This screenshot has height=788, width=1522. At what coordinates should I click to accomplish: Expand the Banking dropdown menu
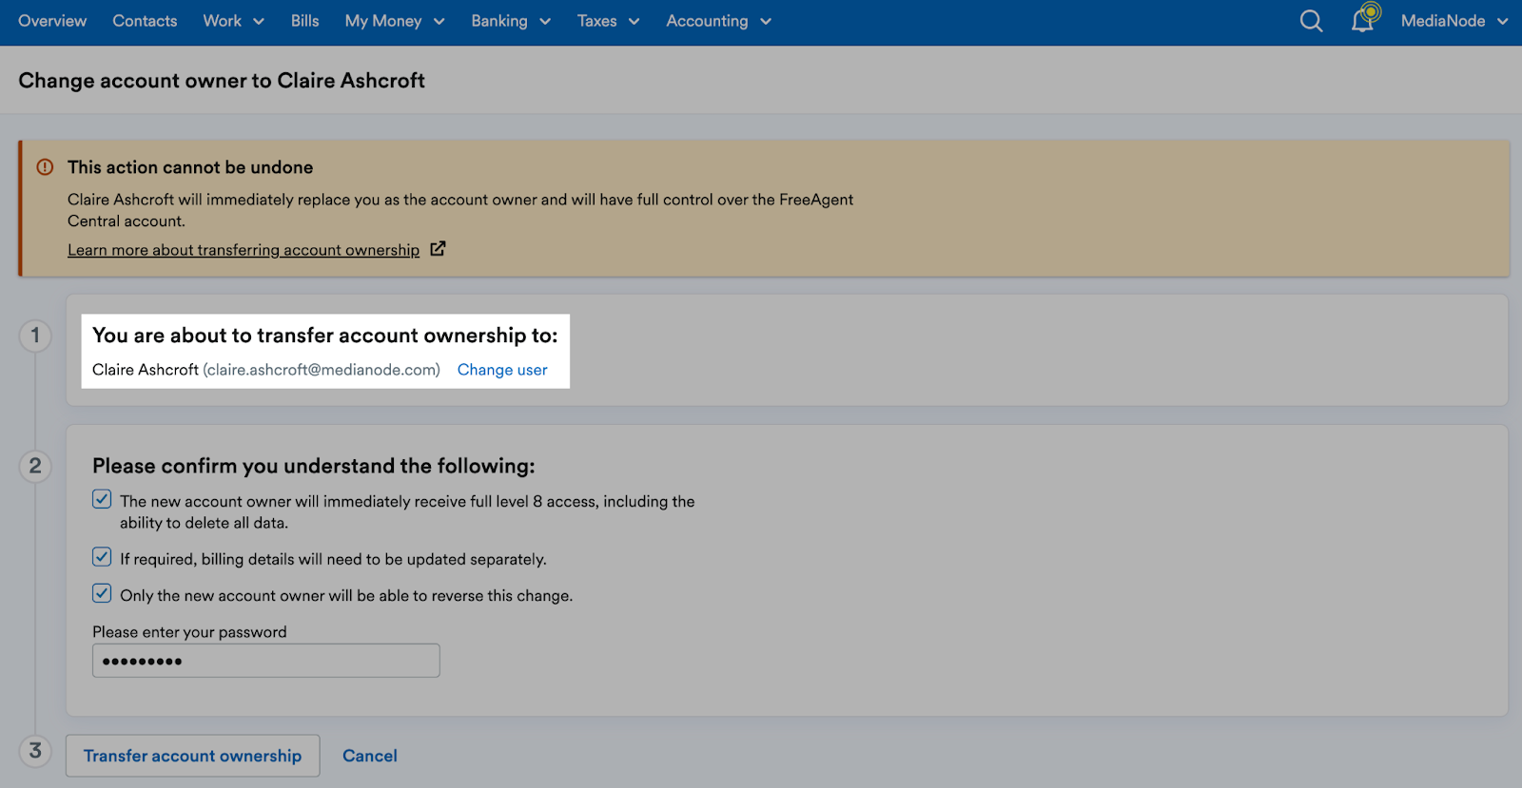coord(511,21)
